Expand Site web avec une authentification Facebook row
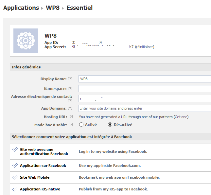The image size is (211, 195). pyautogui.click(x=111, y=152)
